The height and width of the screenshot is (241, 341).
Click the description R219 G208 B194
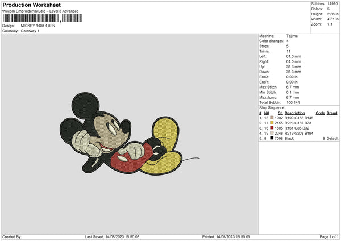click(299, 134)
